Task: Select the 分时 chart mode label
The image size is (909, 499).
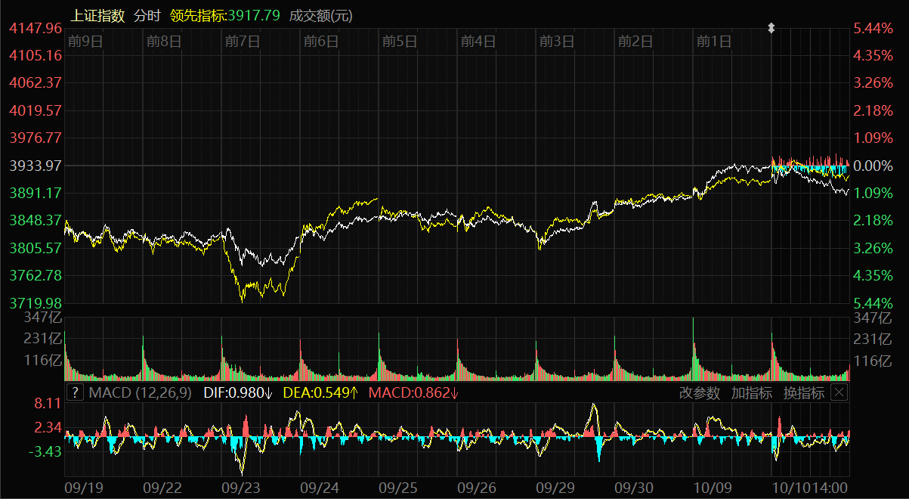Action: pyautogui.click(x=147, y=16)
